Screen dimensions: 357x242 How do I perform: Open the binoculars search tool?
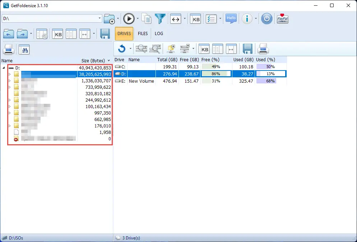(24, 49)
